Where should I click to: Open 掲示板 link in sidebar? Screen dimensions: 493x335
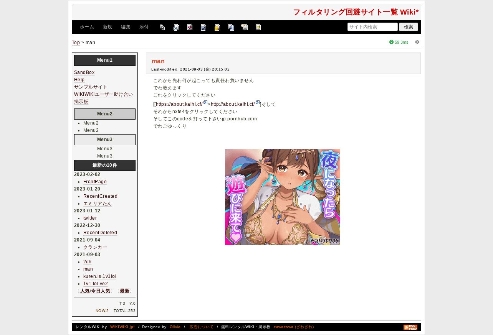(81, 102)
